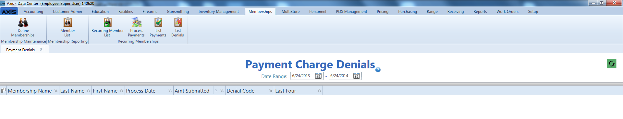Click summary sigma on Amt Submitted
The height and width of the screenshot is (119, 623).
pyautogui.click(x=216, y=90)
